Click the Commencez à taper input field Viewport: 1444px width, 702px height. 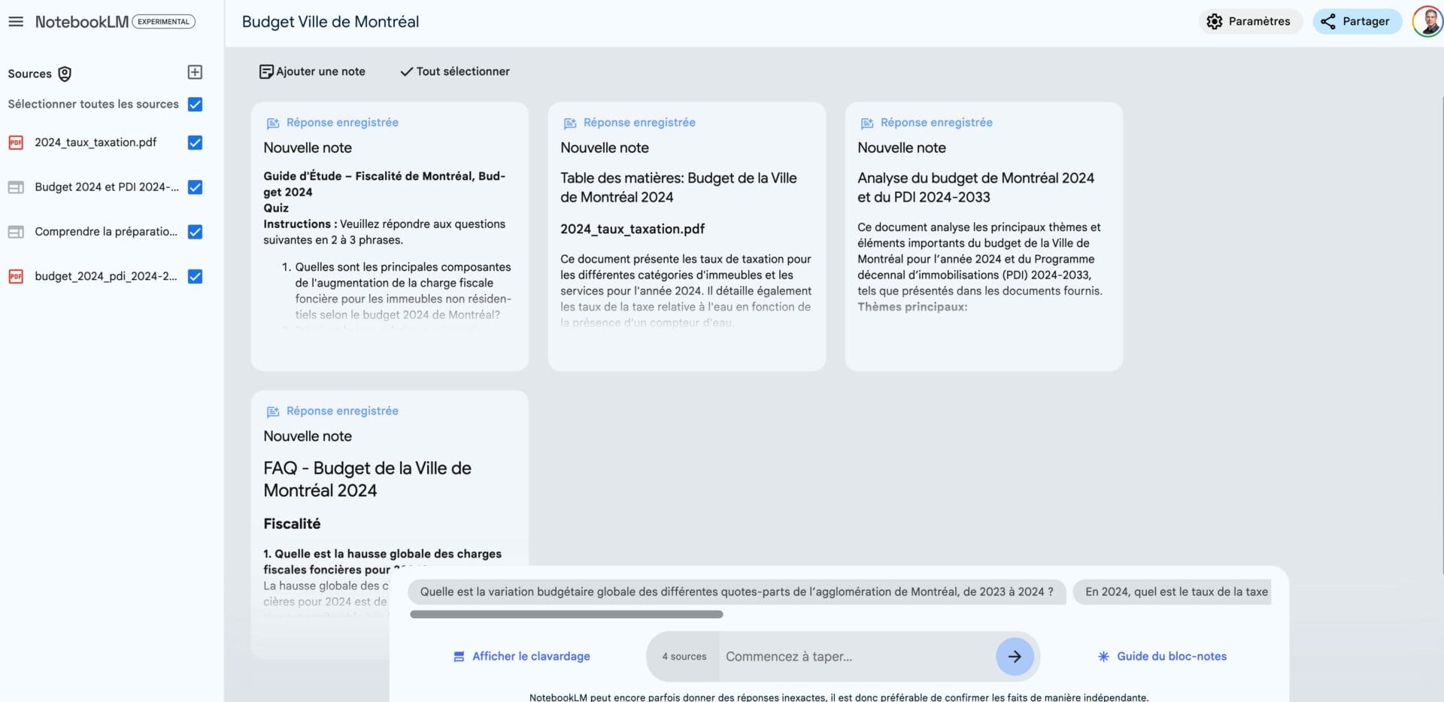[856, 656]
